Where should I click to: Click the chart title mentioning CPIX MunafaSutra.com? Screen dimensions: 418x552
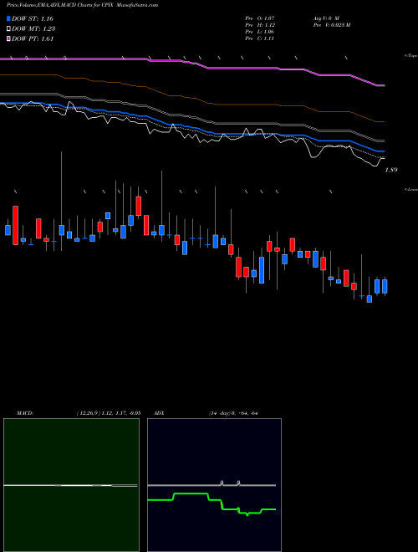pos(82,5)
